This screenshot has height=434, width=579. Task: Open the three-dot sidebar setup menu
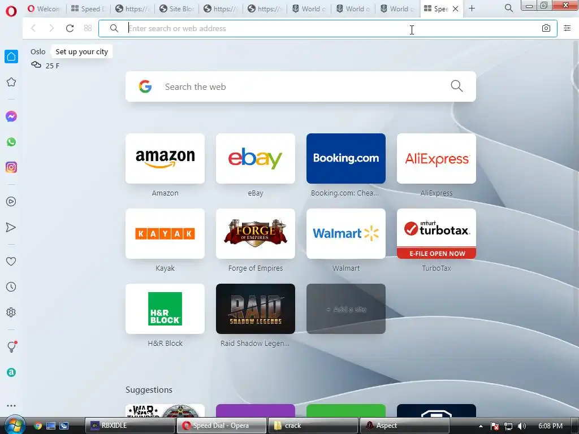(11, 406)
